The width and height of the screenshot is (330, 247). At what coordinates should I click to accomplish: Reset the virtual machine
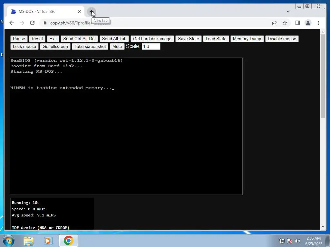point(37,39)
